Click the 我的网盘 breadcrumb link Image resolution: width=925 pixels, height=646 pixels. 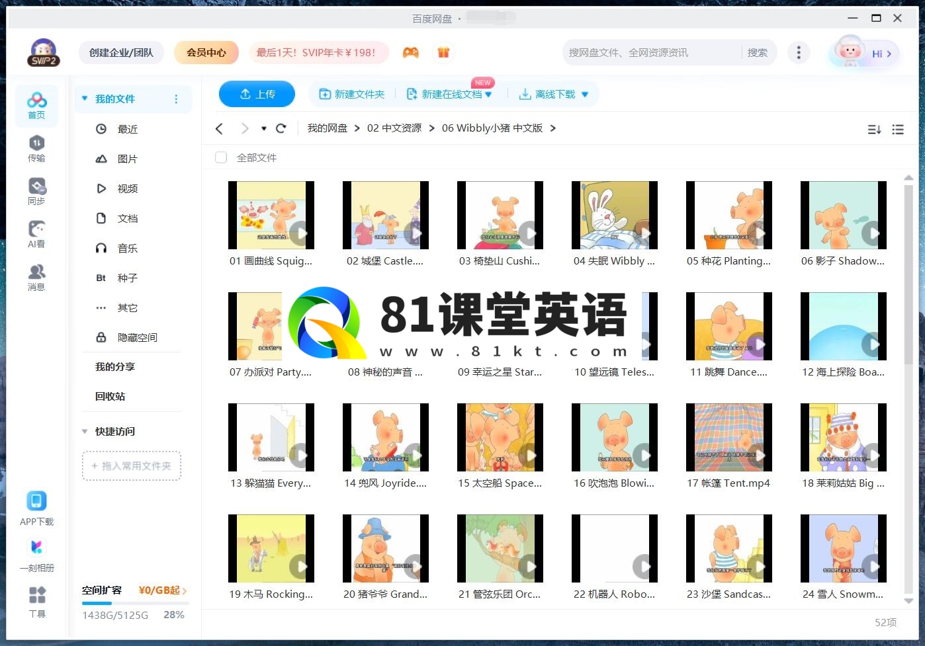327,128
